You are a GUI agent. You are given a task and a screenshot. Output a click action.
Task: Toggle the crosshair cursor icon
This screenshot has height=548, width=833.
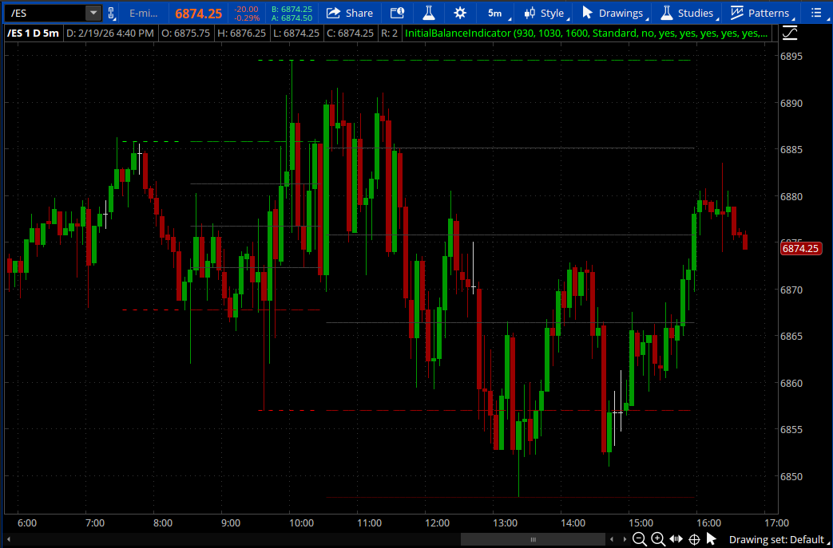693,539
